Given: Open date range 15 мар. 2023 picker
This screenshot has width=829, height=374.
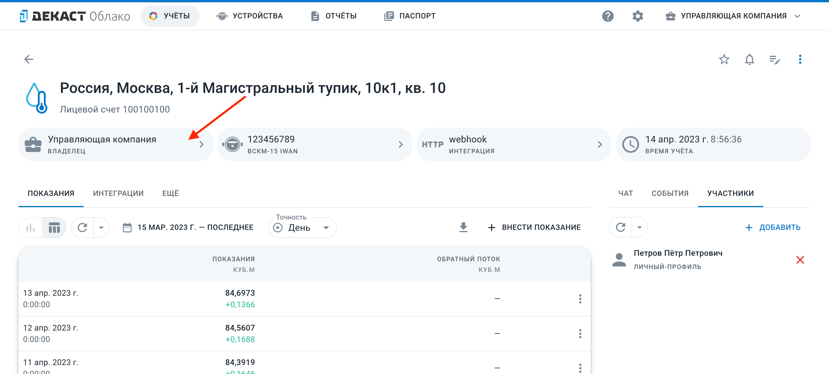Looking at the screenshot, I should [x=188, y=228].
